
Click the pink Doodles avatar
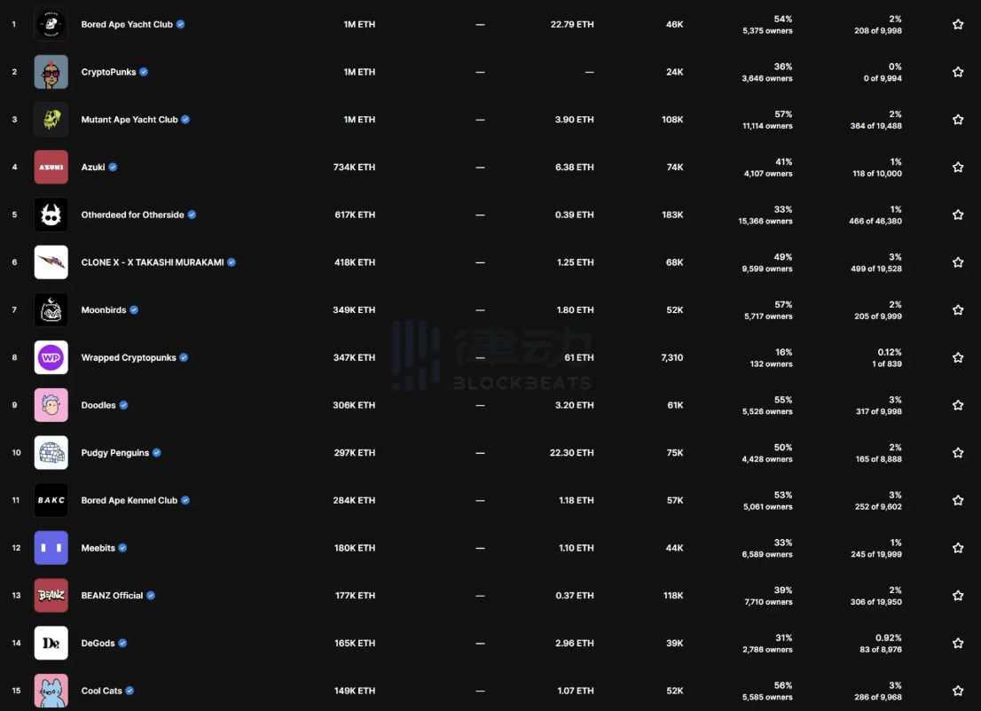click(x=51, y=404)
